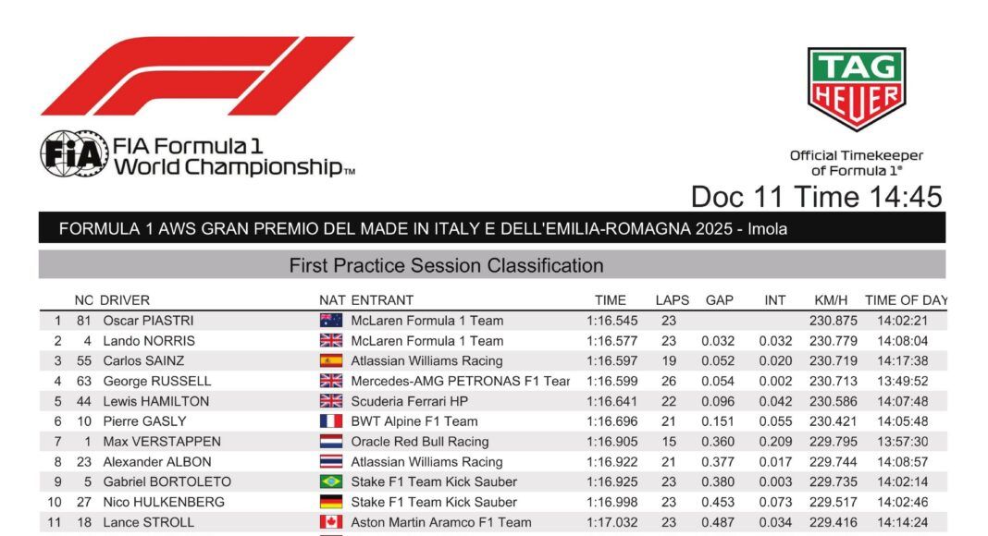988x536 pixels.
Task: Click George Russell's Mercedes-AMG PETRONAS entrant name
Action: (x=460, y=381)
